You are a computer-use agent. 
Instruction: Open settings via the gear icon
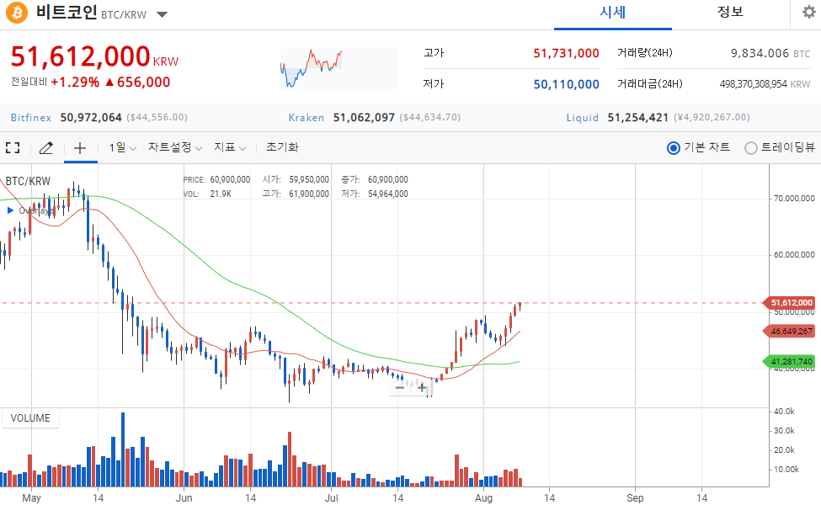click(809, 12)
